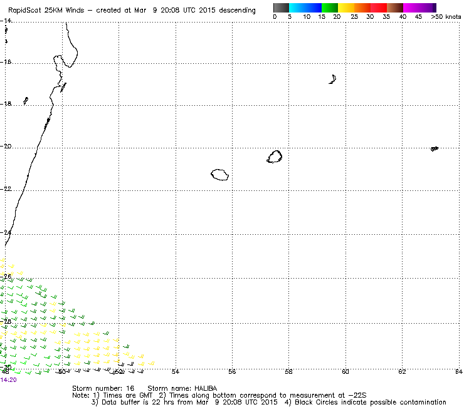The height and width of the screenshot is (407, 464).
Task: Click the small islet west of coast at 18S
Action: click(26, 101)
